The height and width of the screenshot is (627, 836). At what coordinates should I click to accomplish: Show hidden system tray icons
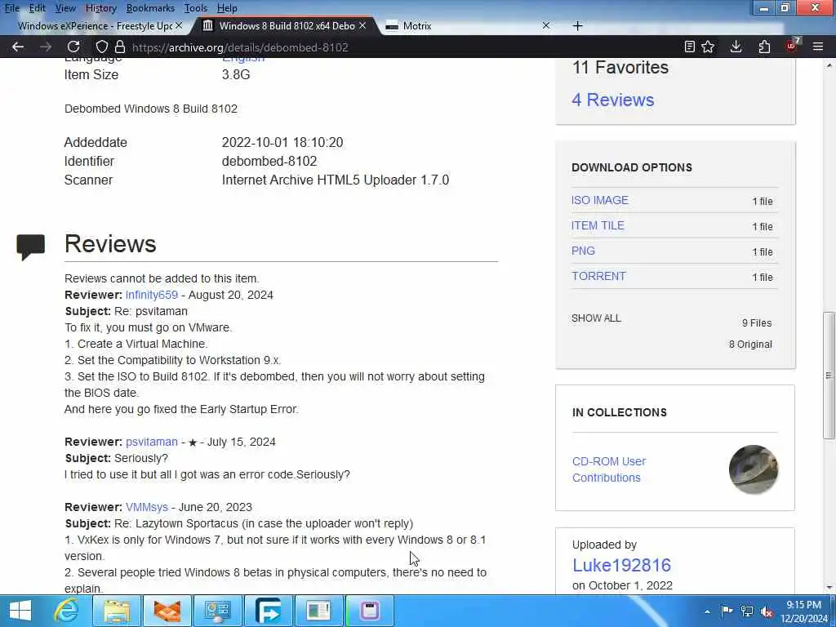707,611
